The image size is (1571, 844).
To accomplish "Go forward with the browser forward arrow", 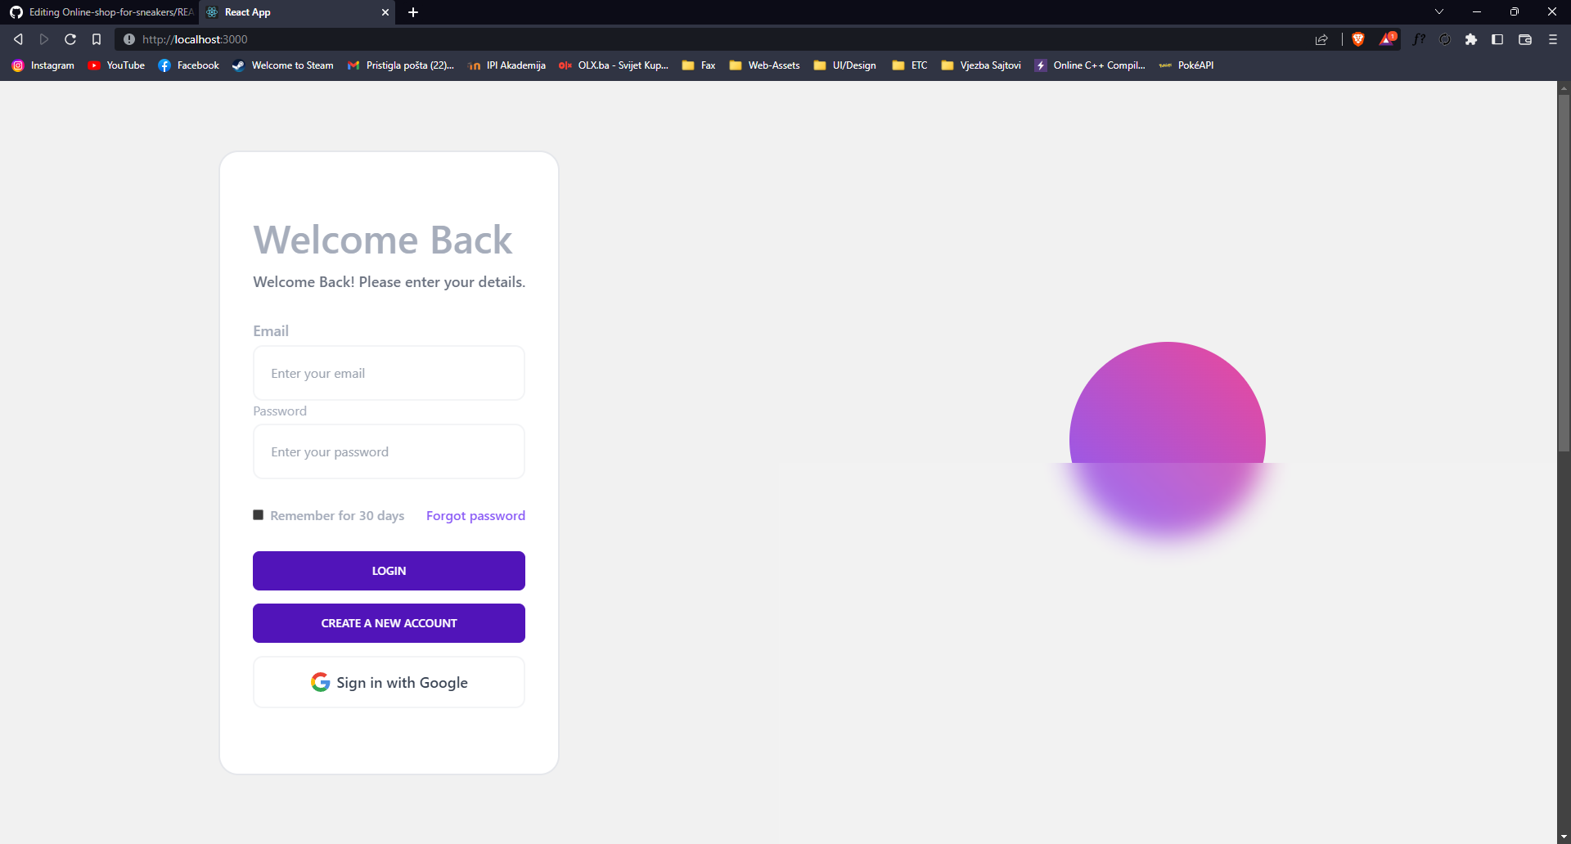I will [x=44, y=39].
